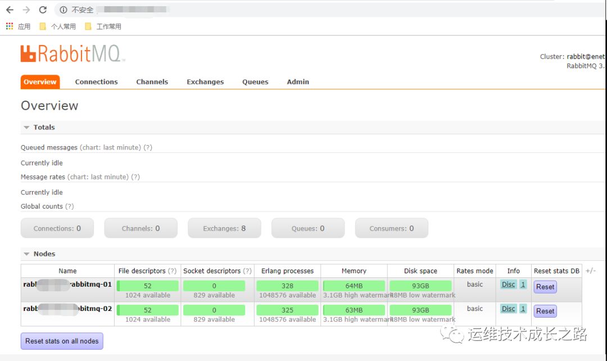Click rabbitmq-01 file descriptors bar 52
Screen dimensions: 607x361
click(x=147, y=286)
